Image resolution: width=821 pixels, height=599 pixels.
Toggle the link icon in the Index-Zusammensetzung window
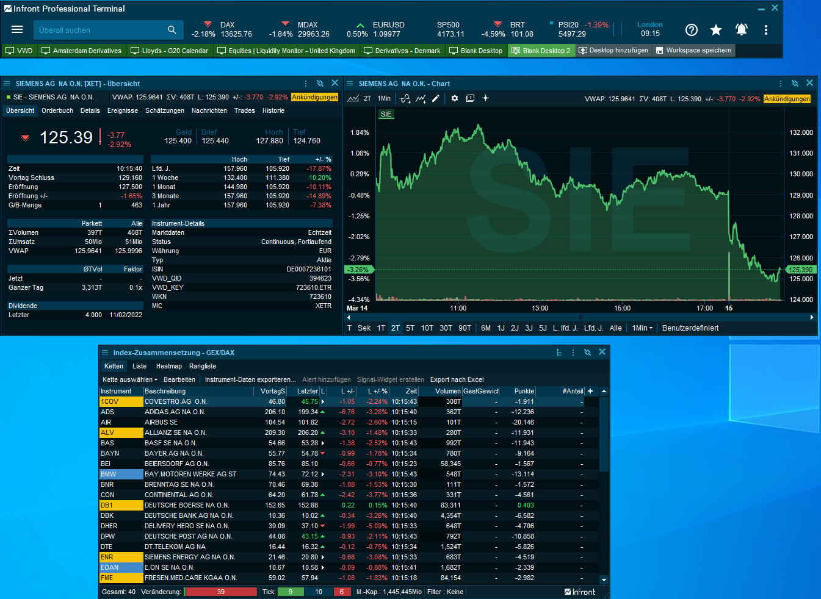[x=587, y=353]
